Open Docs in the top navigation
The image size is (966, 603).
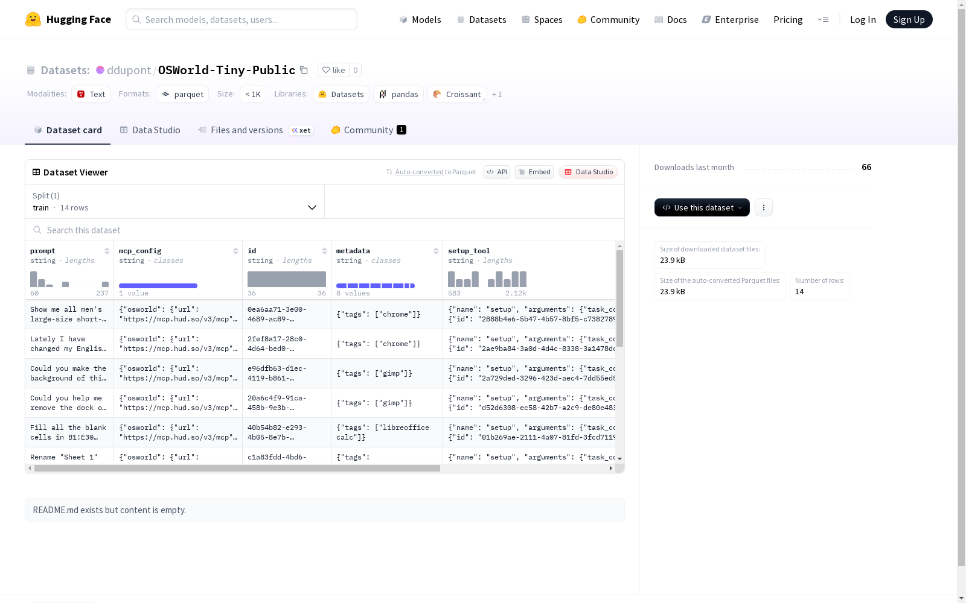(x=671, y=19)
